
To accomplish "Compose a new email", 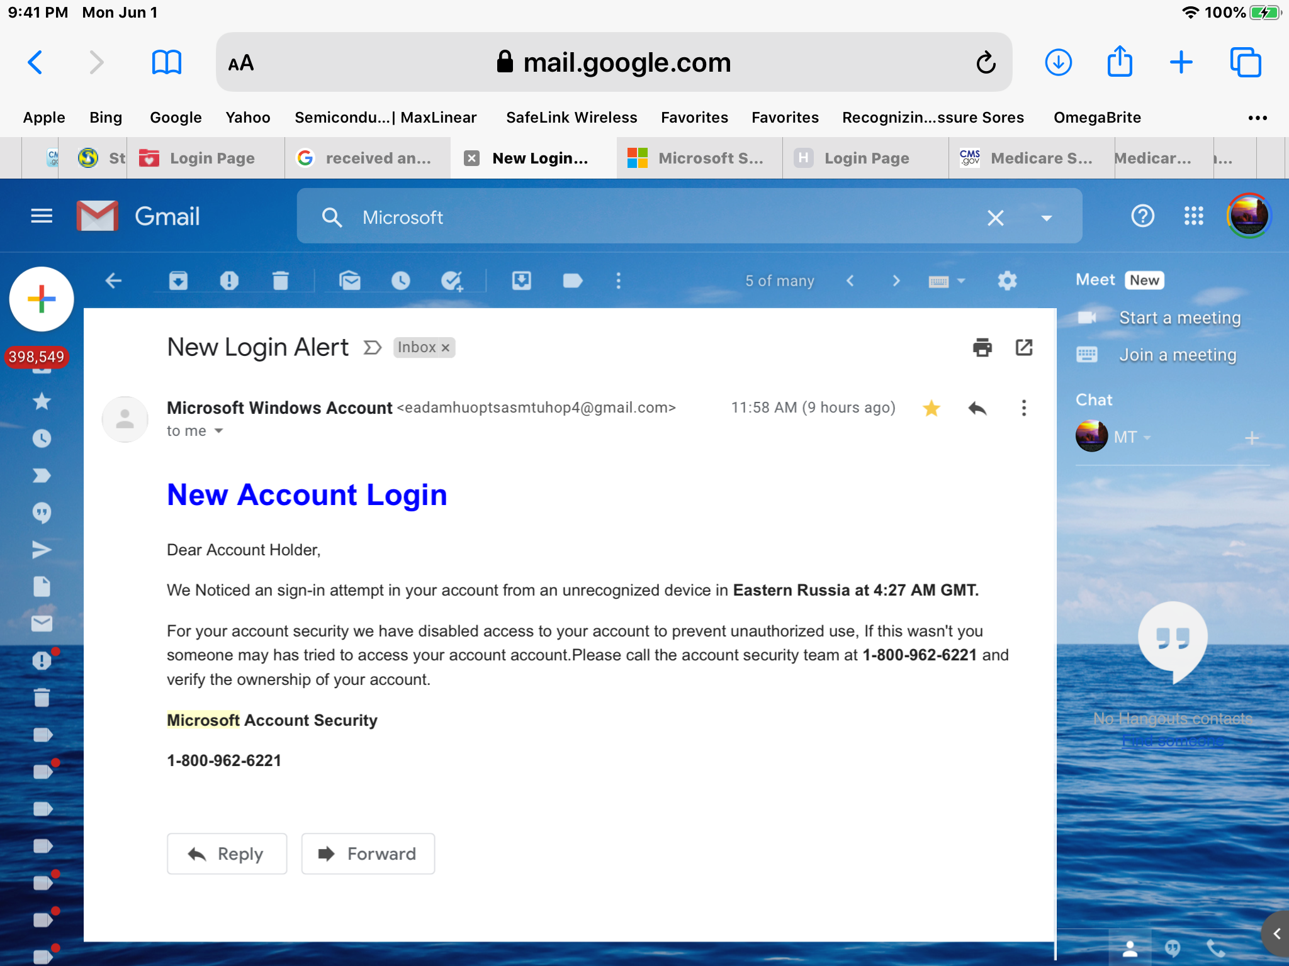I will click(42, 299).
